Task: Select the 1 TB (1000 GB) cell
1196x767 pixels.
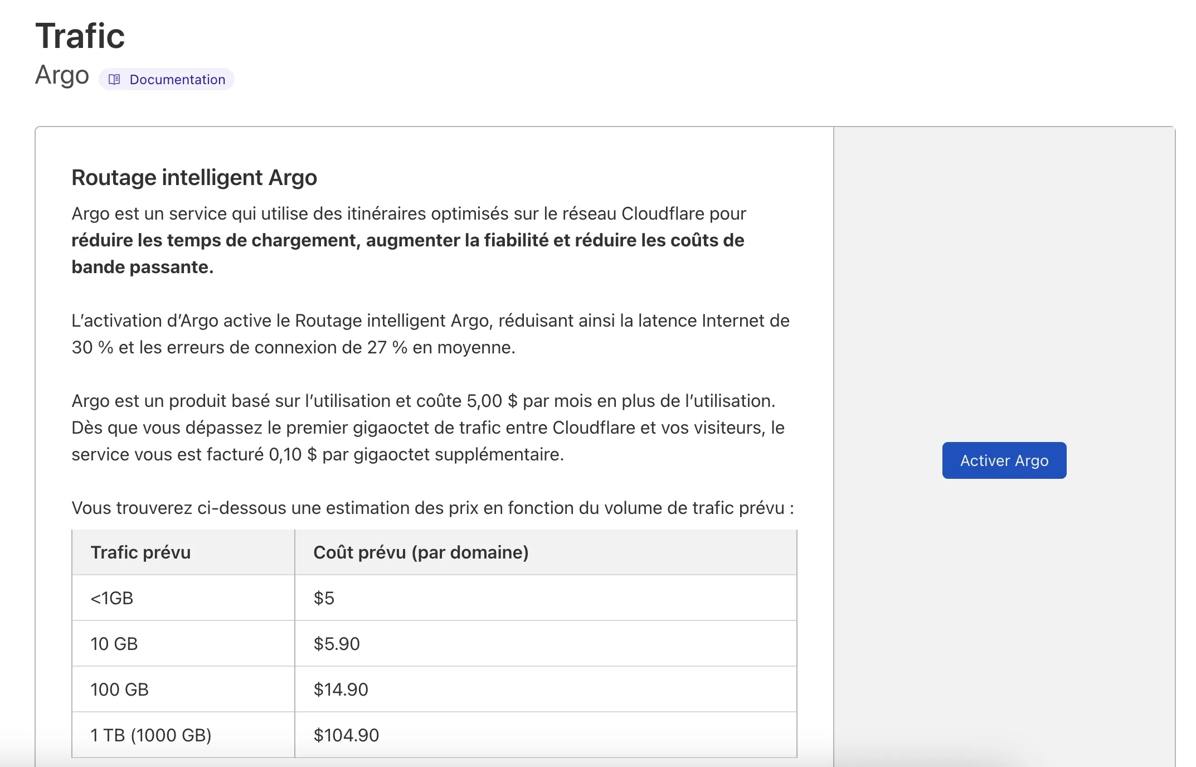Action: pyautogui.click(x=151, y=735)
